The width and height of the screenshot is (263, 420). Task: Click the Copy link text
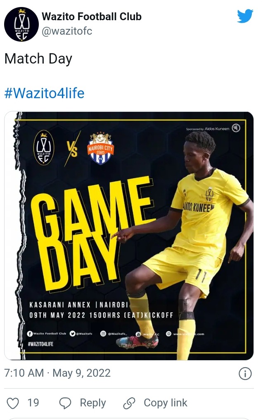tap(166, 403)
